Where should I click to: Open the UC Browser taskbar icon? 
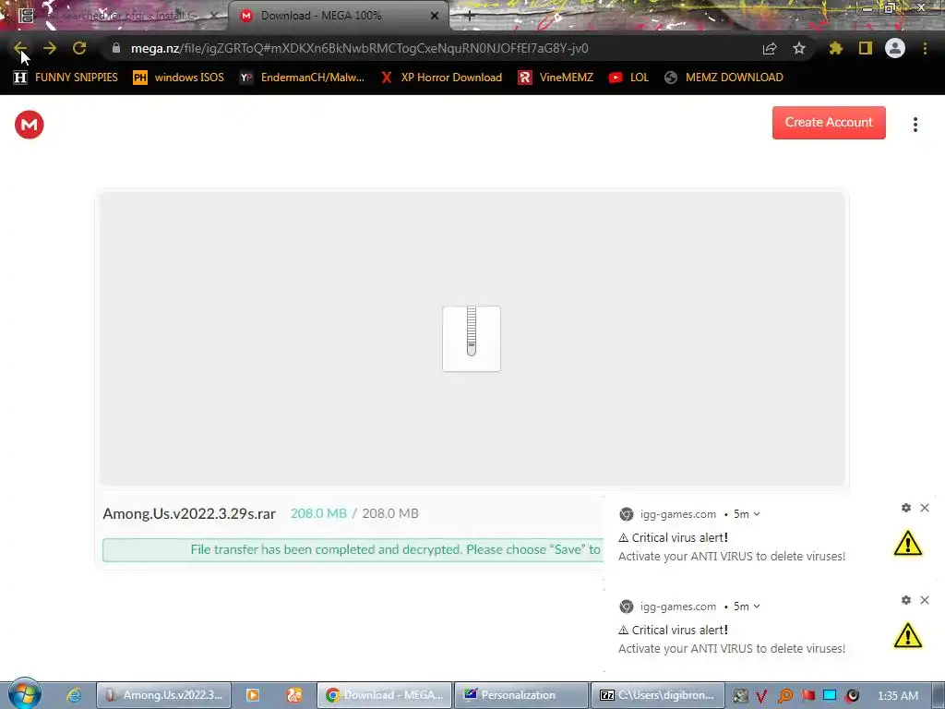294,695
